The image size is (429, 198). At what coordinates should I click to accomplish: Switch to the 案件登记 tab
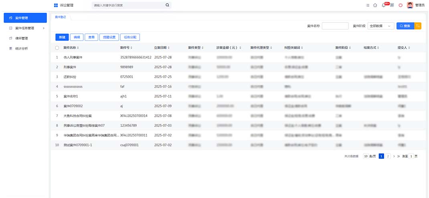click(x=60, y=17)
